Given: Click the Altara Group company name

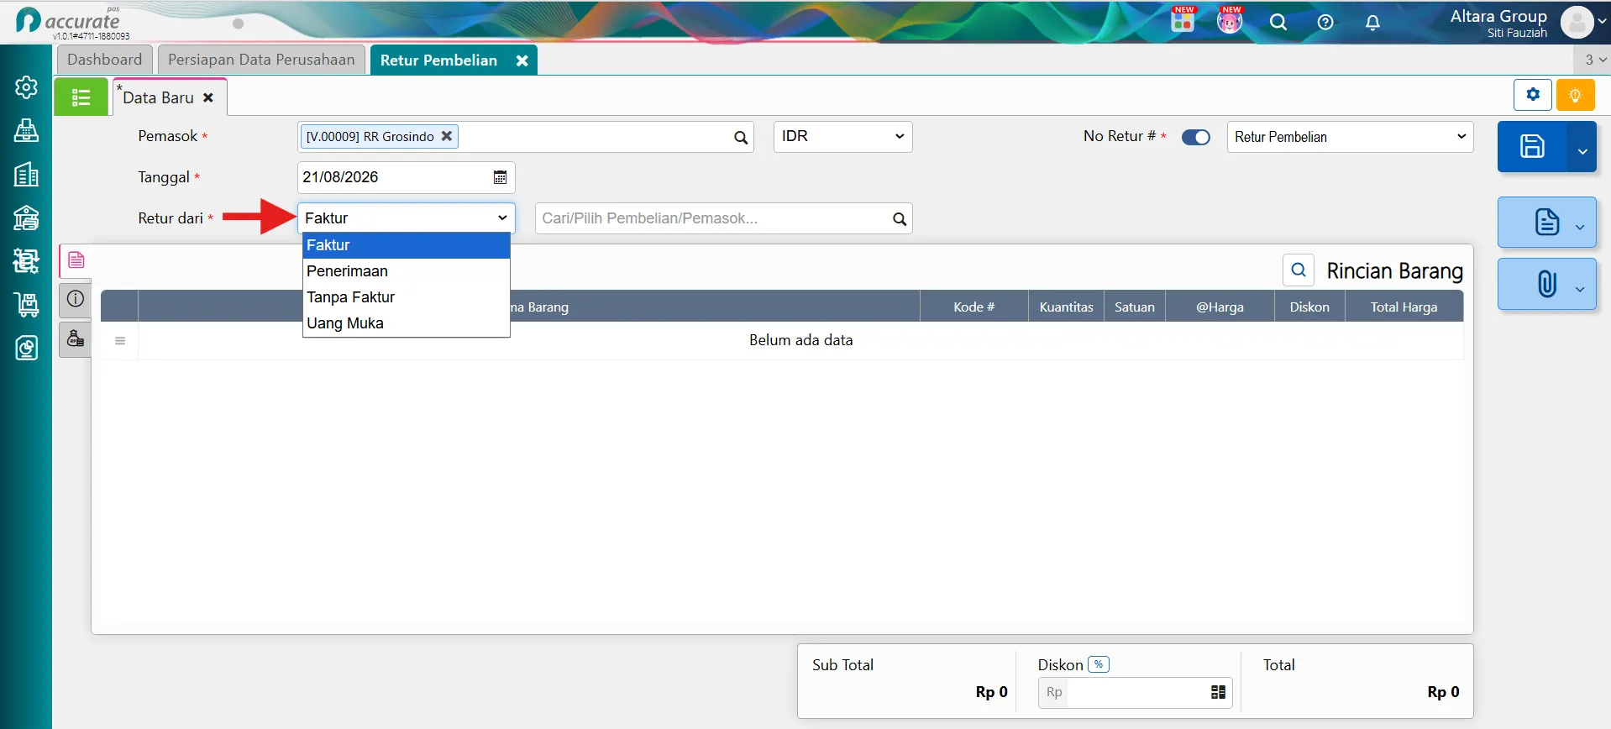Looking at the screenshot, I should click(x=1498, y=16).
